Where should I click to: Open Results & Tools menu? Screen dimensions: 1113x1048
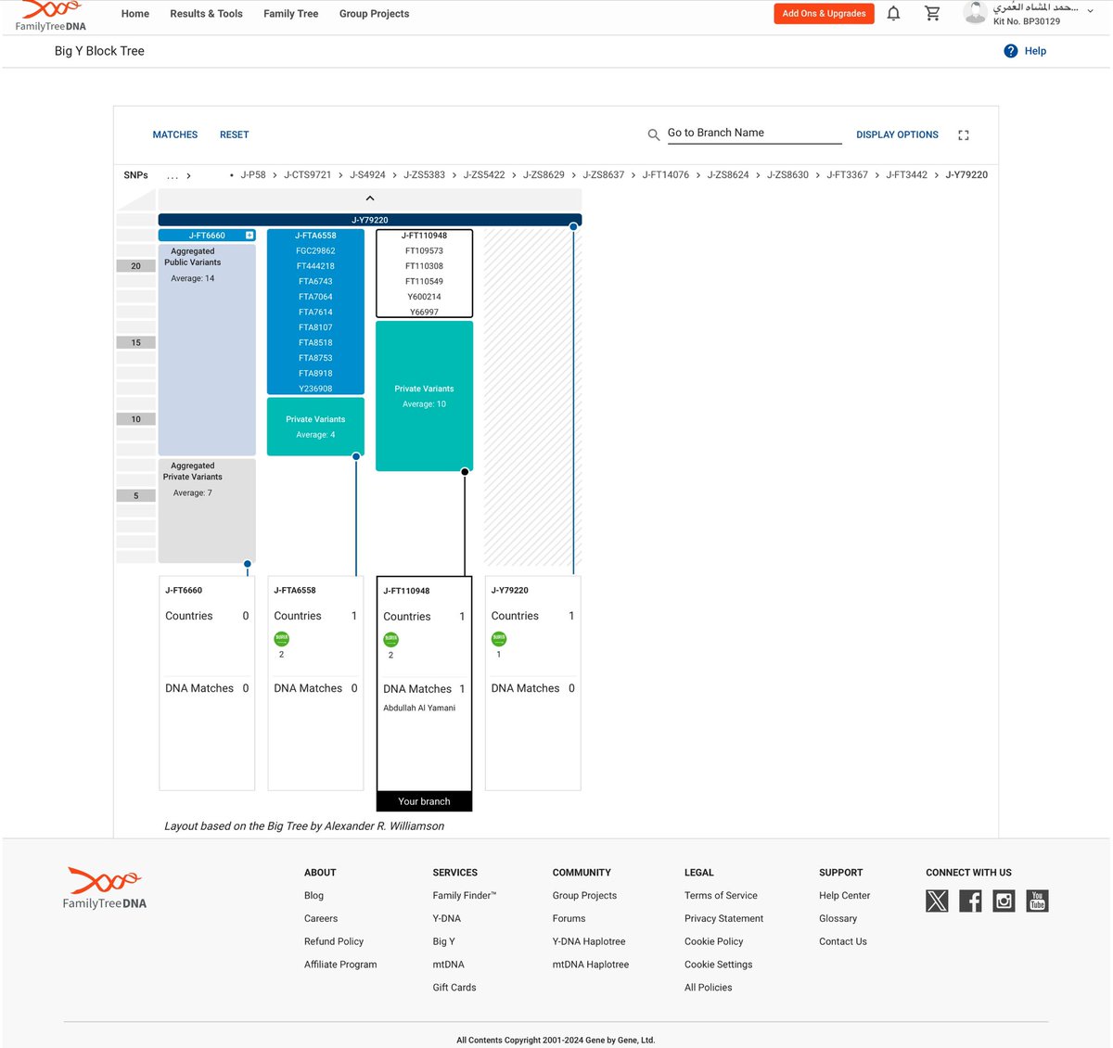click(206, 14)
